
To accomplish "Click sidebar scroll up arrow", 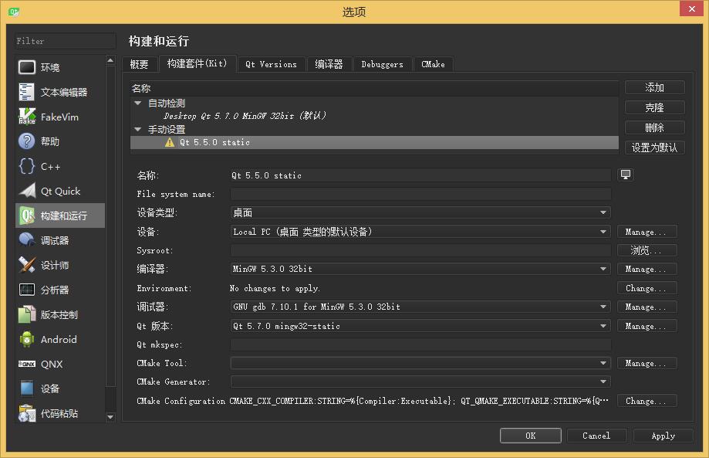I will point(110,60).
